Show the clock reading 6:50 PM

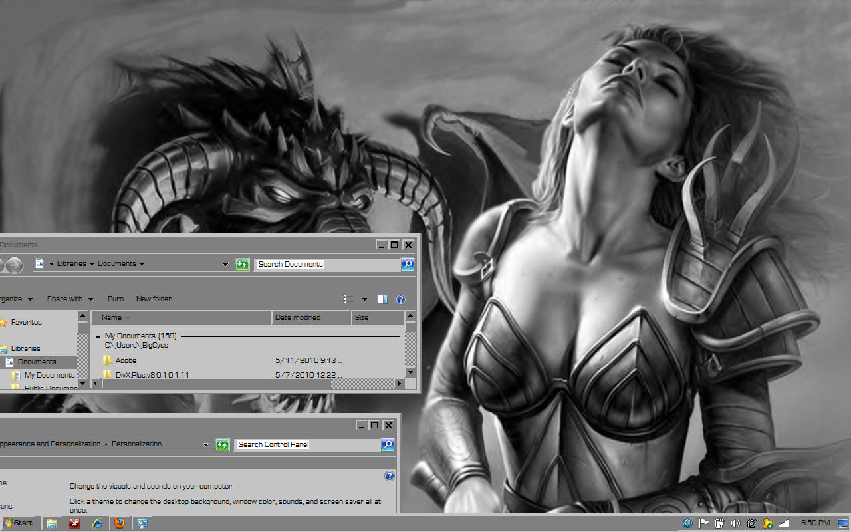(814, 523)
